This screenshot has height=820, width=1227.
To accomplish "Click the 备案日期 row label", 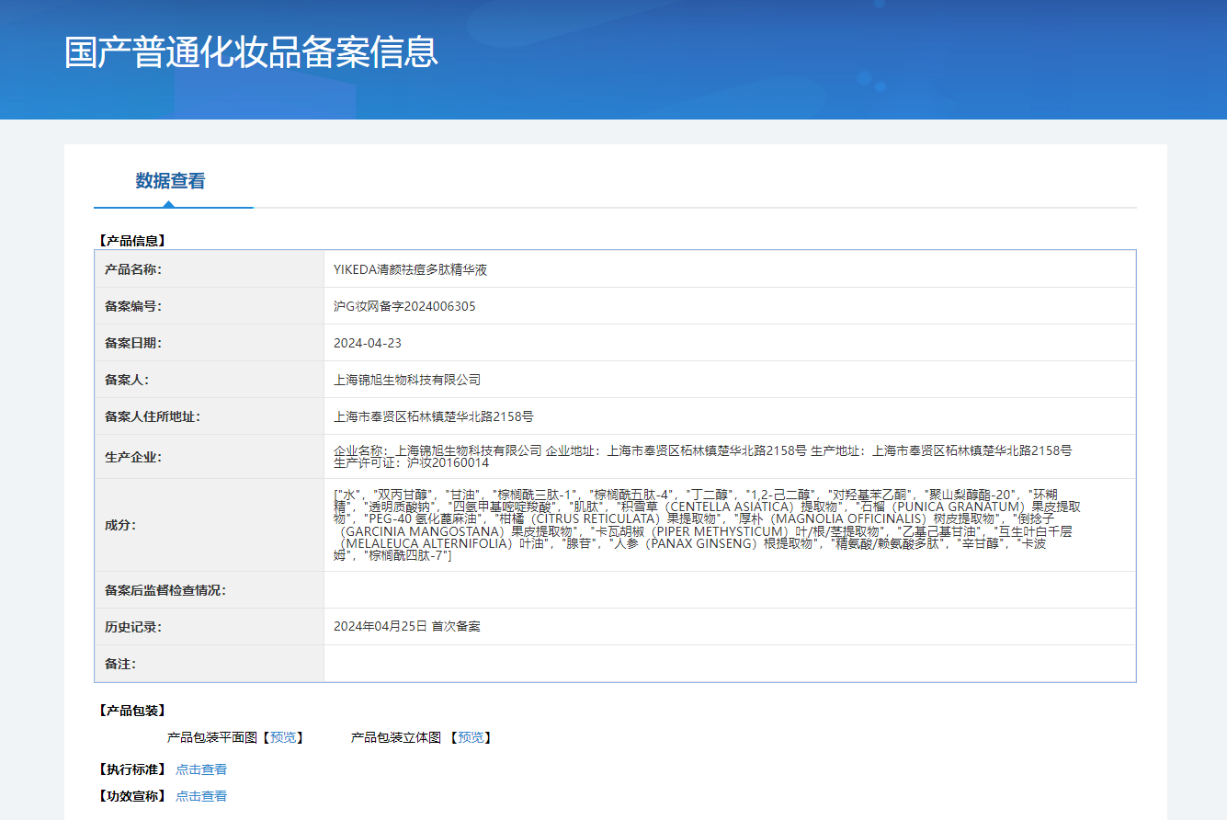I will click(x=133, y=343).
